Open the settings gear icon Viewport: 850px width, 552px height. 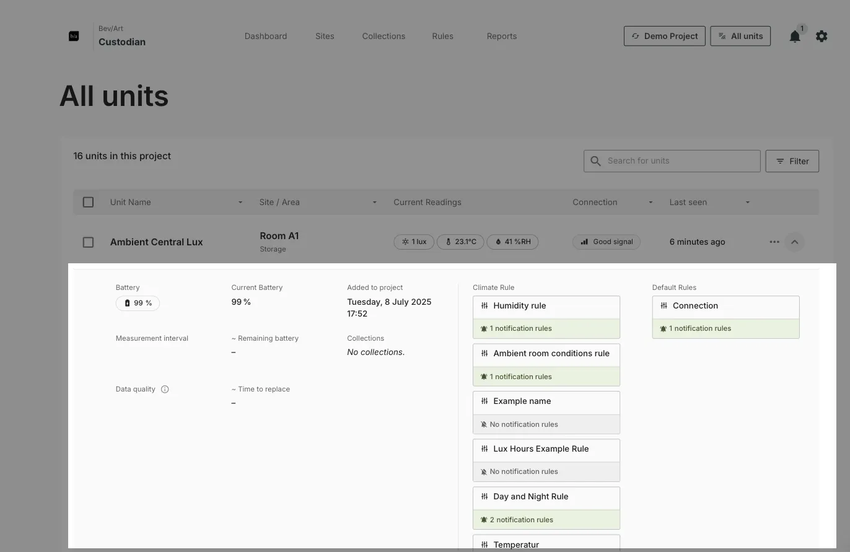click(x=822, y=37)
